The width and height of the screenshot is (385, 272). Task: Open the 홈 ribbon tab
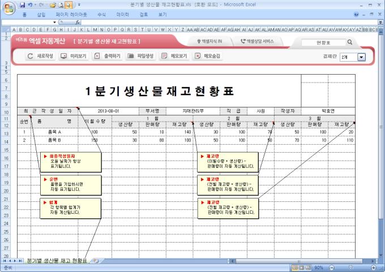pos(24,15)
